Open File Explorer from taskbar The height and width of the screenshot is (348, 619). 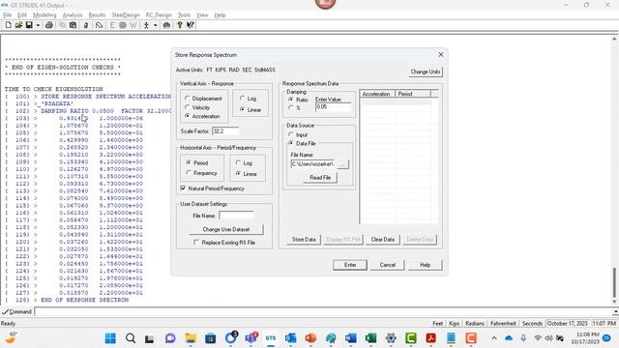(x=191, y=338)
